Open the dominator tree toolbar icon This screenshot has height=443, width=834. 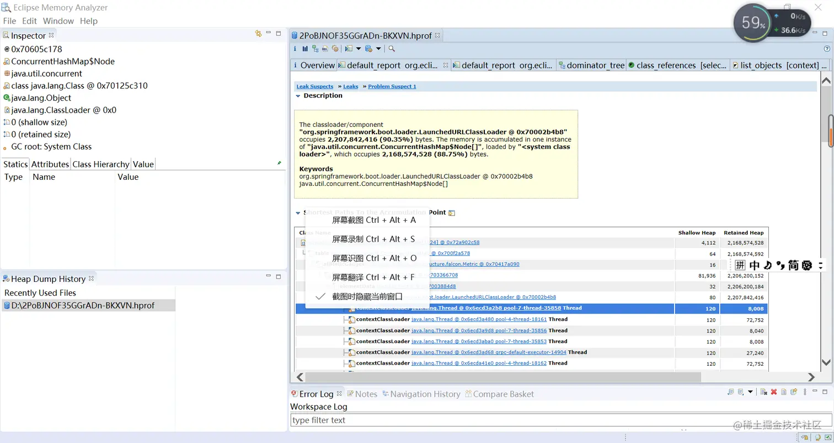315,49
